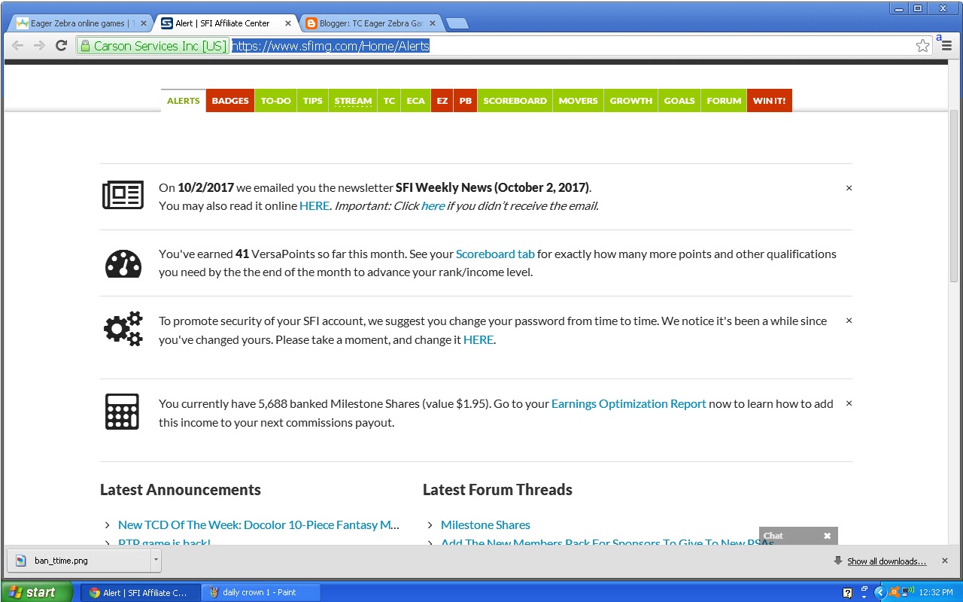The height and width of the screenshot is (602, 963).
Task: Open the TC tab
Action: click(389, 101)
